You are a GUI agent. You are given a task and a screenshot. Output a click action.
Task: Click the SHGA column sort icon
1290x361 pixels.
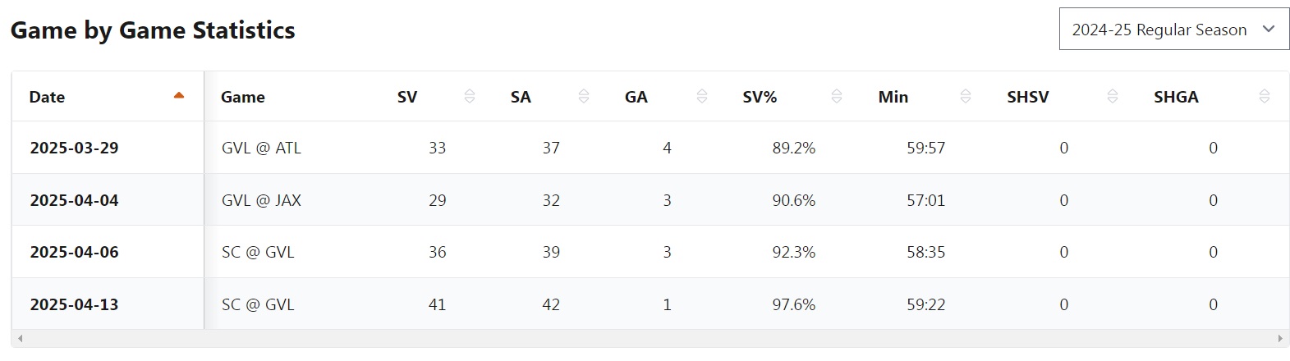(1265, 97)
